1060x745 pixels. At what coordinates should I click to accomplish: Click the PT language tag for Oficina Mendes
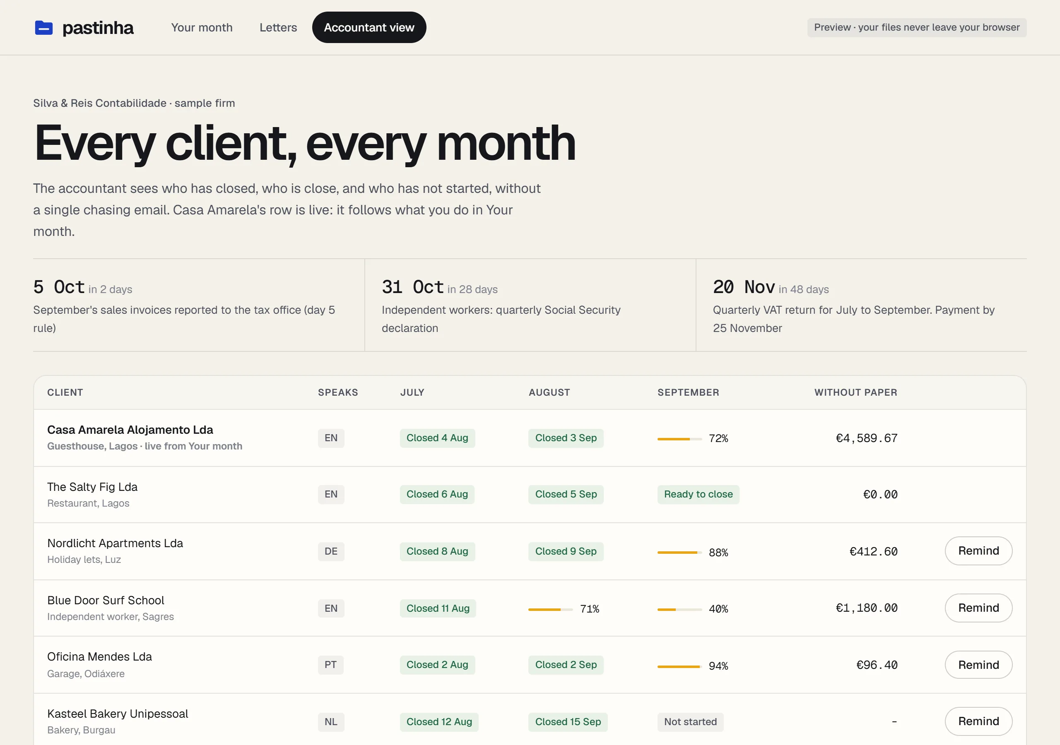pyautogui.click(x=330, y=665)
